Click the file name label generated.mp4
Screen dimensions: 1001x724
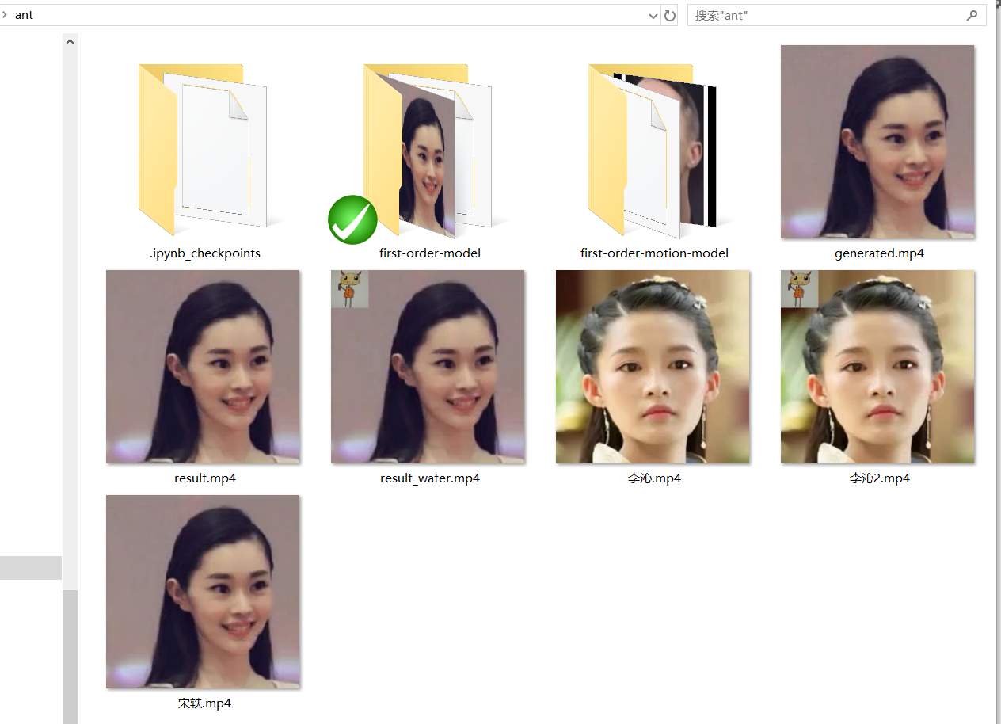pyautogui.click(x=879, y=253)
